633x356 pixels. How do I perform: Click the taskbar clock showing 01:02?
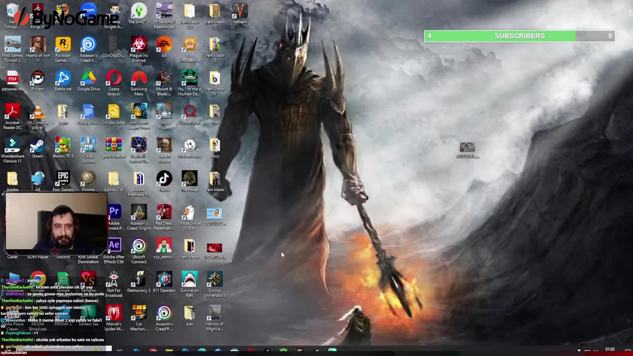click(610, 350)
